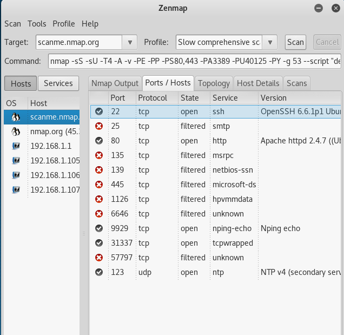The width and height of the screenshot is (344, 335).
Task: Click the OpenSSH 6.6.1p1 version cell
Action: pos(300,111)
